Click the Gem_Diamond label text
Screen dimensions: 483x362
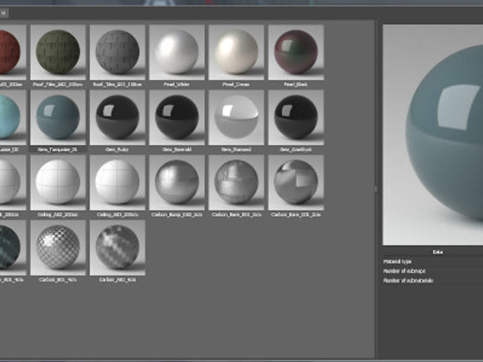click(237, 150)
